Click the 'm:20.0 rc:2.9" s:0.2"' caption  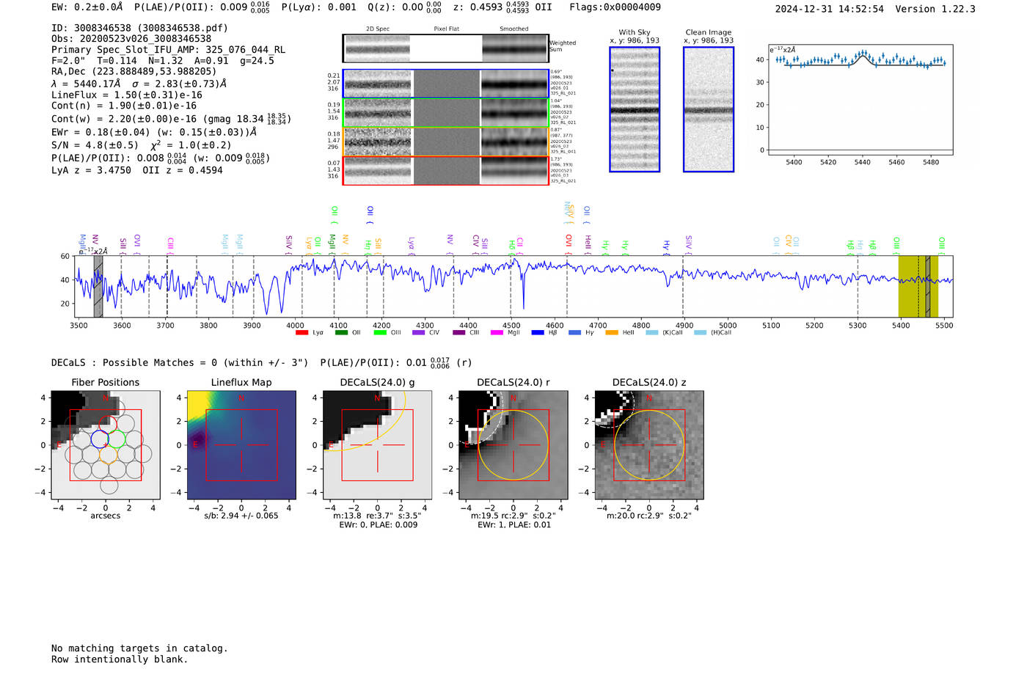click(649, 516)
